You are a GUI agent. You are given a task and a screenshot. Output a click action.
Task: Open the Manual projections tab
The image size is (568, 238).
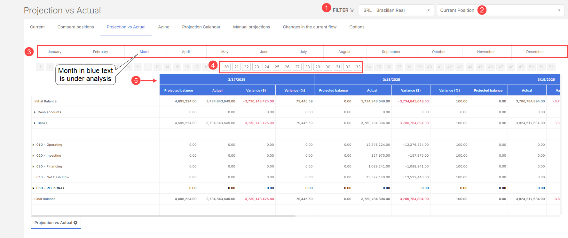coord(251,27)
